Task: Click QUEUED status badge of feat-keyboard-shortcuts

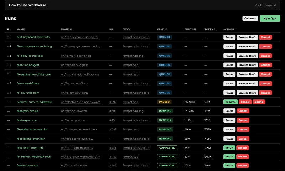Action: coord(165,37)
